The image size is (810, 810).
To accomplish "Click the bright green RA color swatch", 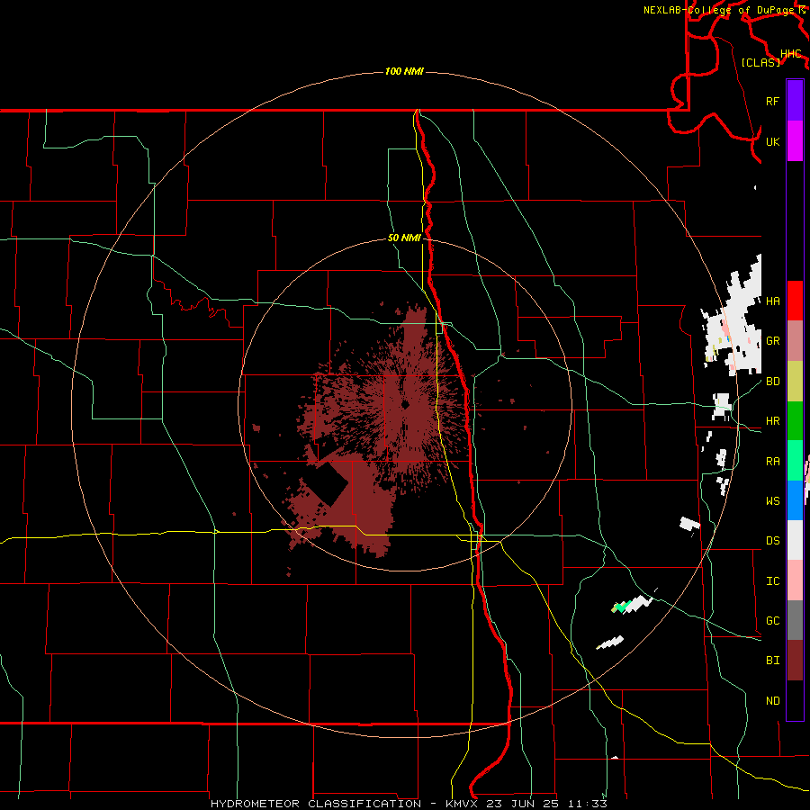I will [x=795, y=461].
